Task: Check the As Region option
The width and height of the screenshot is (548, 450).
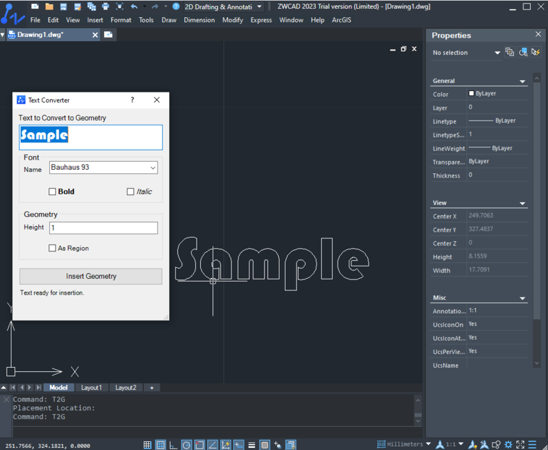Action: (53, 248)
